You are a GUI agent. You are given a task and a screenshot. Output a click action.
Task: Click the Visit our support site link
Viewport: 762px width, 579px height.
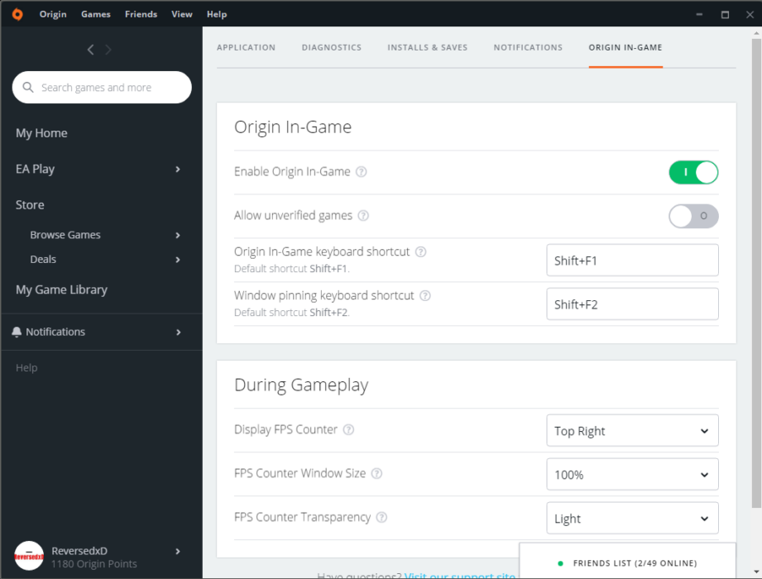tap(460, 575)
